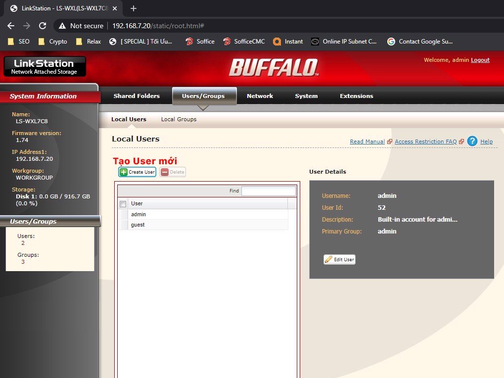Click the Buffalo brand logo
Image resolution: width=504 pixels, height=378 pixels.
(274, 67)
